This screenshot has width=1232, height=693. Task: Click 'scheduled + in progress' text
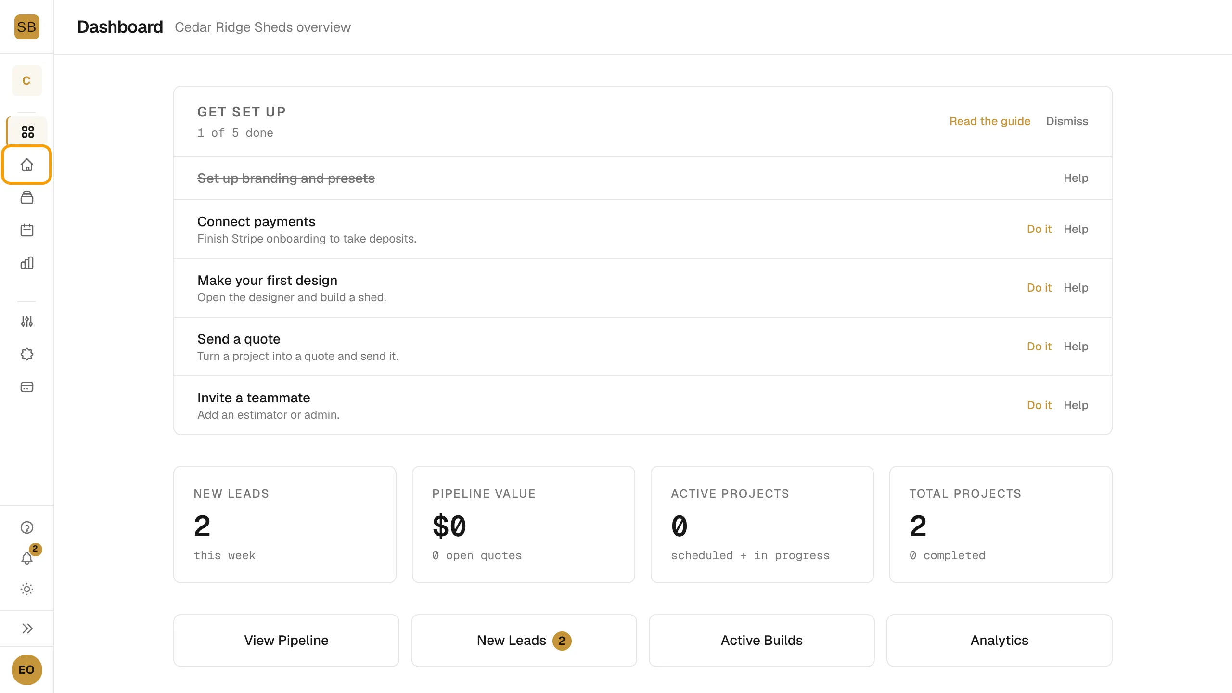coord(750,555)
